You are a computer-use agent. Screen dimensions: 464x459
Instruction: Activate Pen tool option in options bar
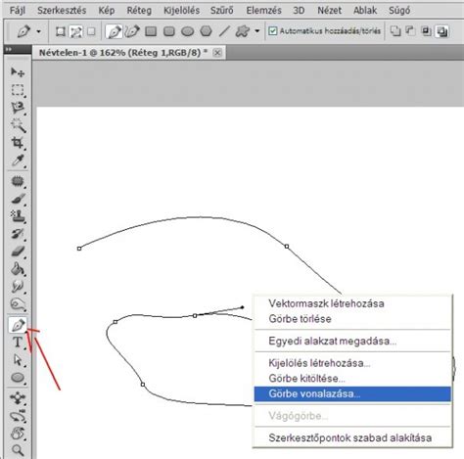(x=114, y=32)
